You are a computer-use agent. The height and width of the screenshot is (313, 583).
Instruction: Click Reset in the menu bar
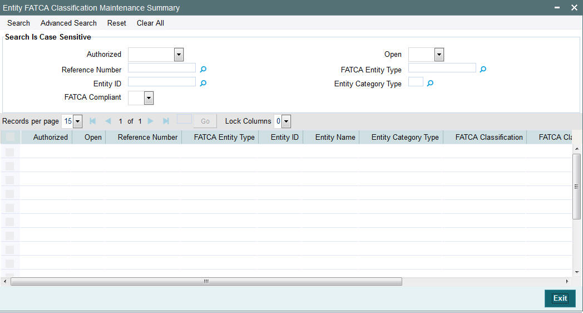click(x=117, y=23)
